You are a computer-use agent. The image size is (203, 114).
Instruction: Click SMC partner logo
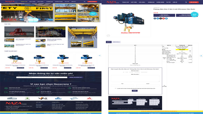(x=58, y=99)
